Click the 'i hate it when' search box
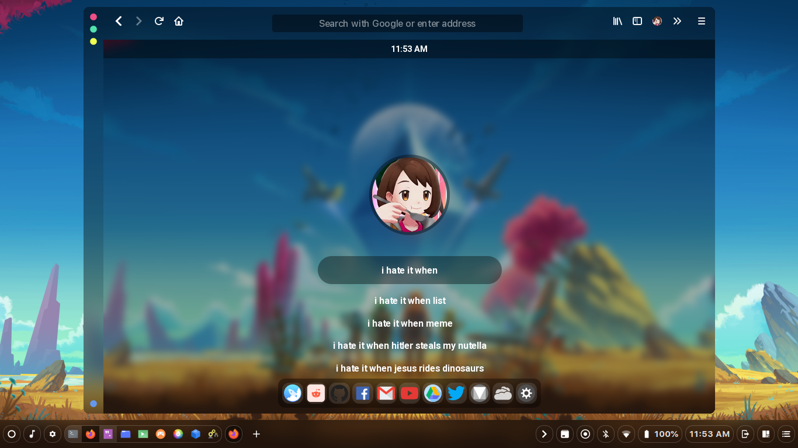 coord(410,270)
